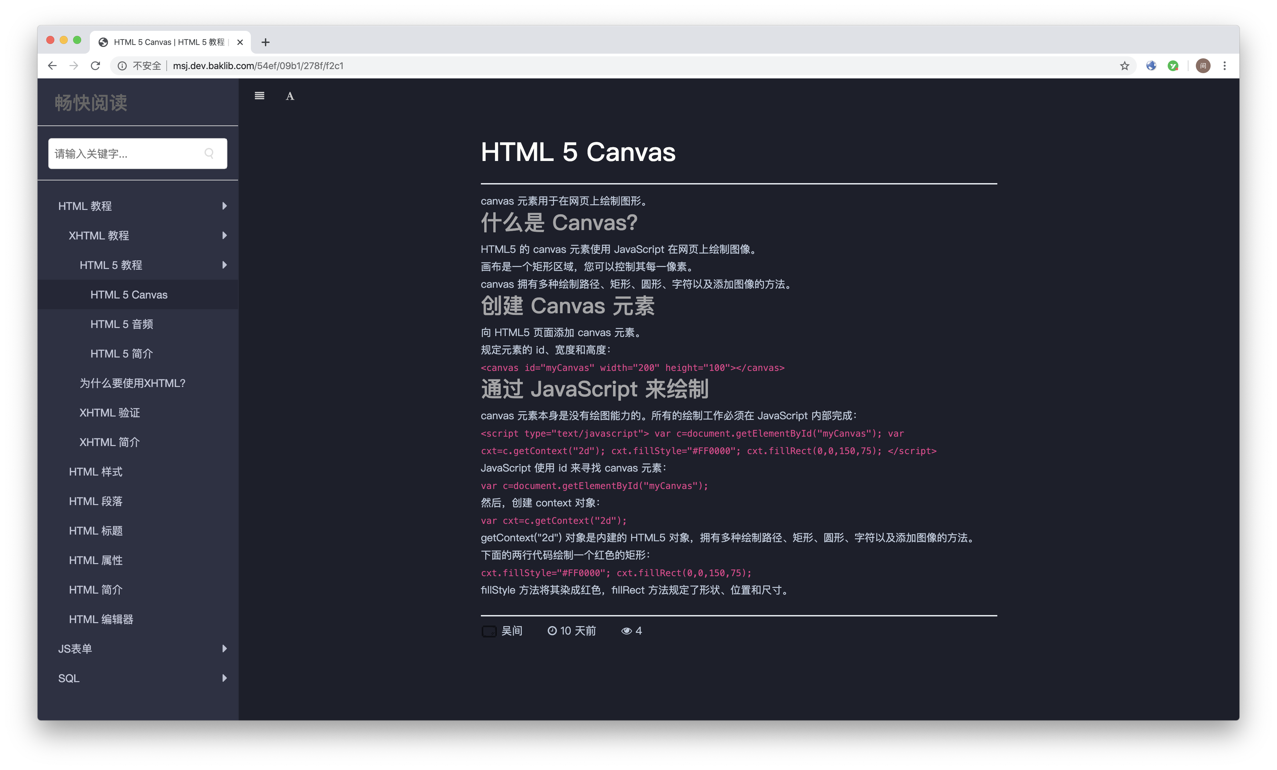The height and width of the screenshot is (770, 1277).
Task: Click the 10 天前 timestamp text
Action: tap(578, 631)
